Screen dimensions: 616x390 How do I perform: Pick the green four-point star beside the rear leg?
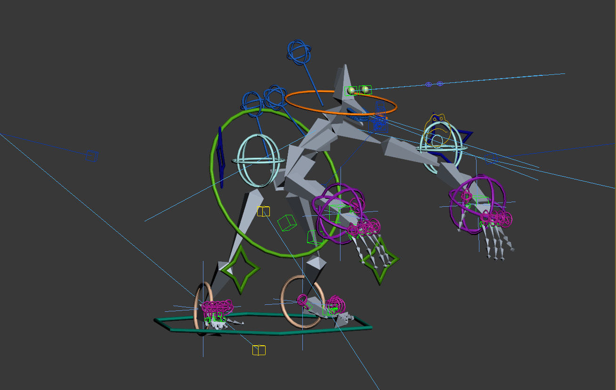tap(240, 269)
